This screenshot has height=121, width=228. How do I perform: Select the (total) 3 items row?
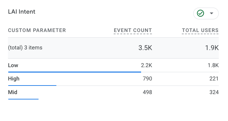pyautogui.click(x=113, y=48)
